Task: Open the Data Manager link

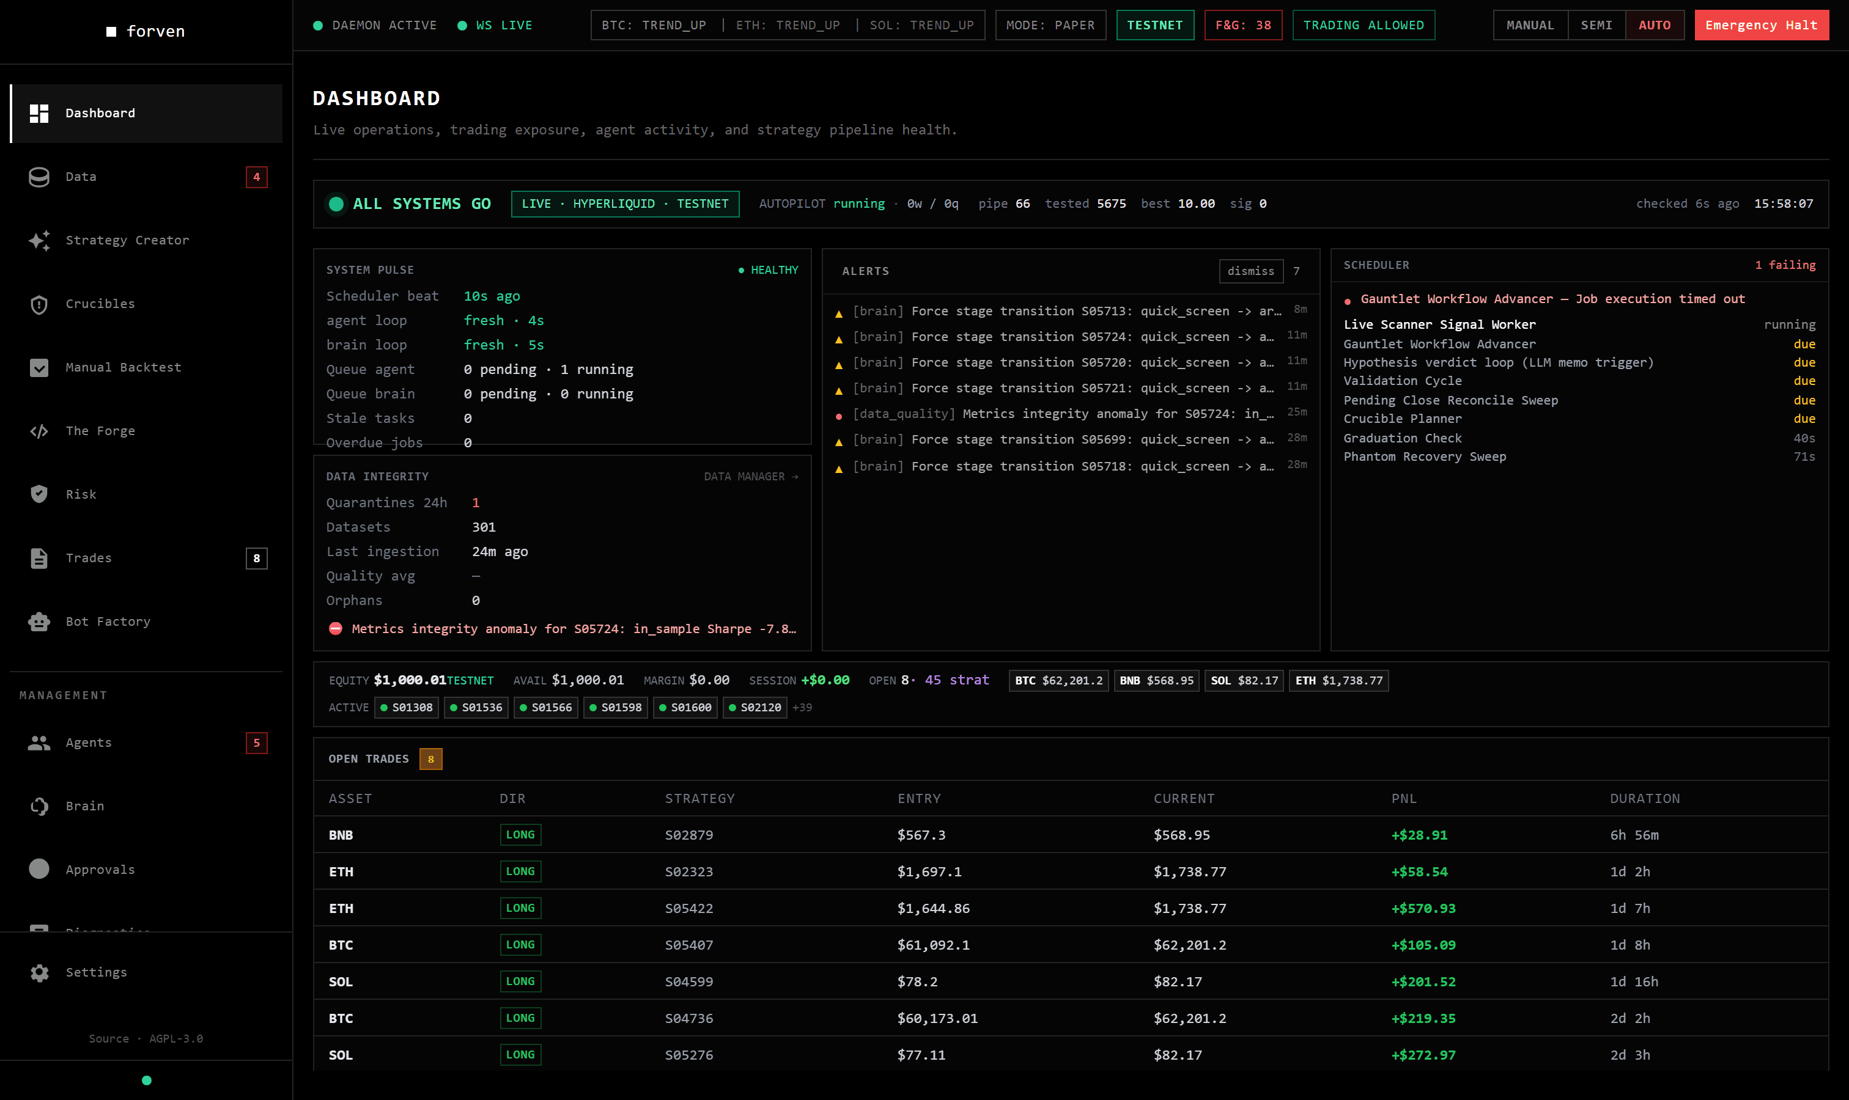Action: coord(751,477)
